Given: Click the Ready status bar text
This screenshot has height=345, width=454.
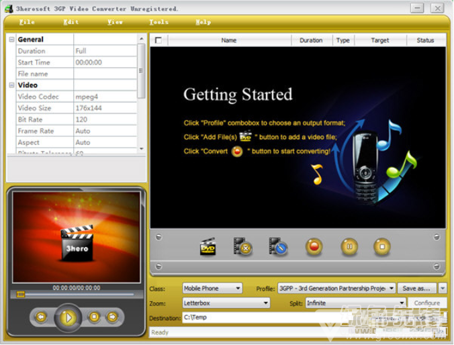Looking at the screenshot, I should click(160, 332).
